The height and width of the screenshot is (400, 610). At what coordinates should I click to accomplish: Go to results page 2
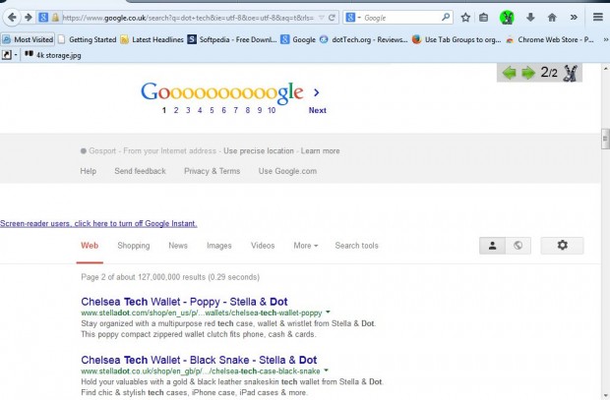(176, 110)
